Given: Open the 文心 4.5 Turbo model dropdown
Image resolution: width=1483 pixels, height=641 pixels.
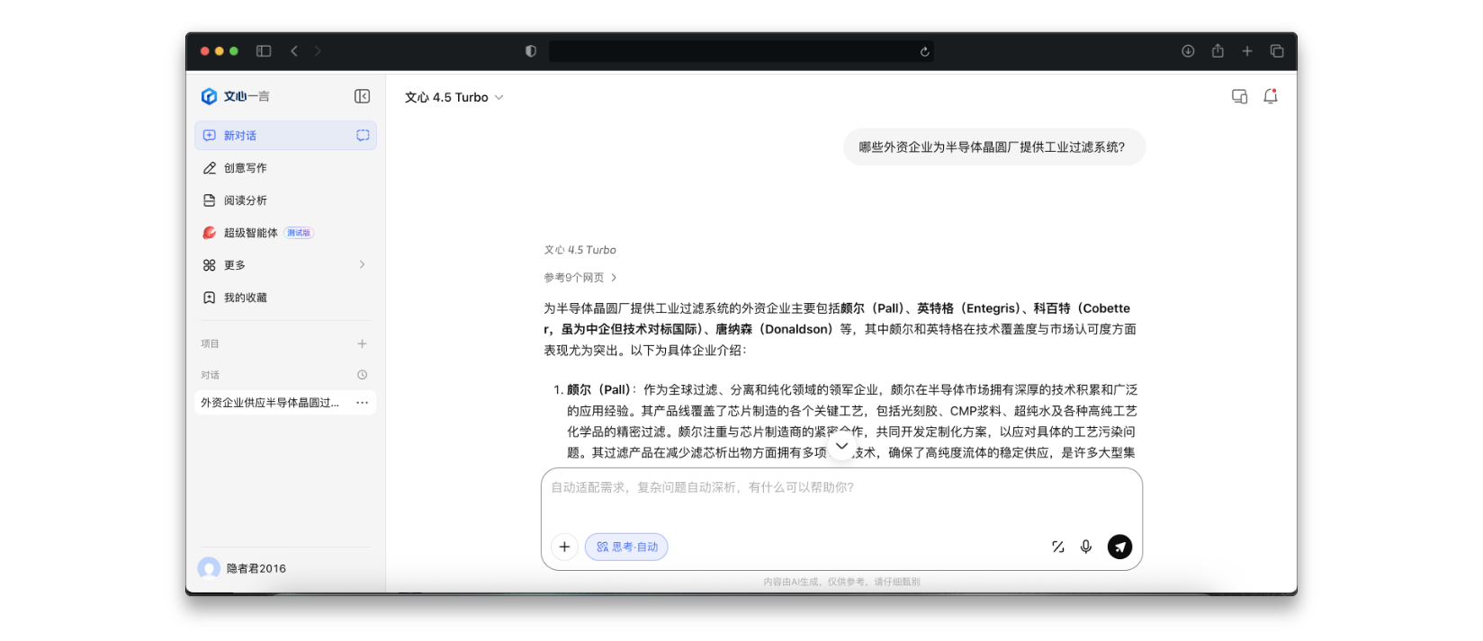Looking at the screenshot, I should click(x=454, y=97).
